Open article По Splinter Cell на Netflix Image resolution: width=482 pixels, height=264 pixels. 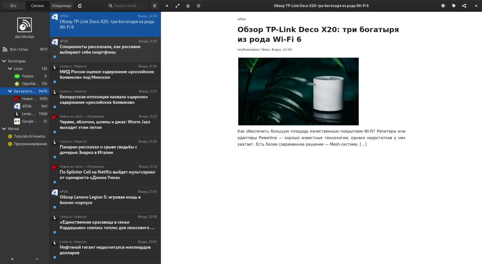[105, 175]
